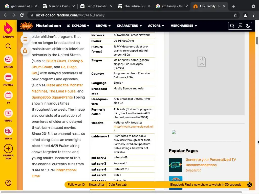Select the 'Intelsat-18' cell text
Viewport: 259px width, 194px height.
point(120,158)
